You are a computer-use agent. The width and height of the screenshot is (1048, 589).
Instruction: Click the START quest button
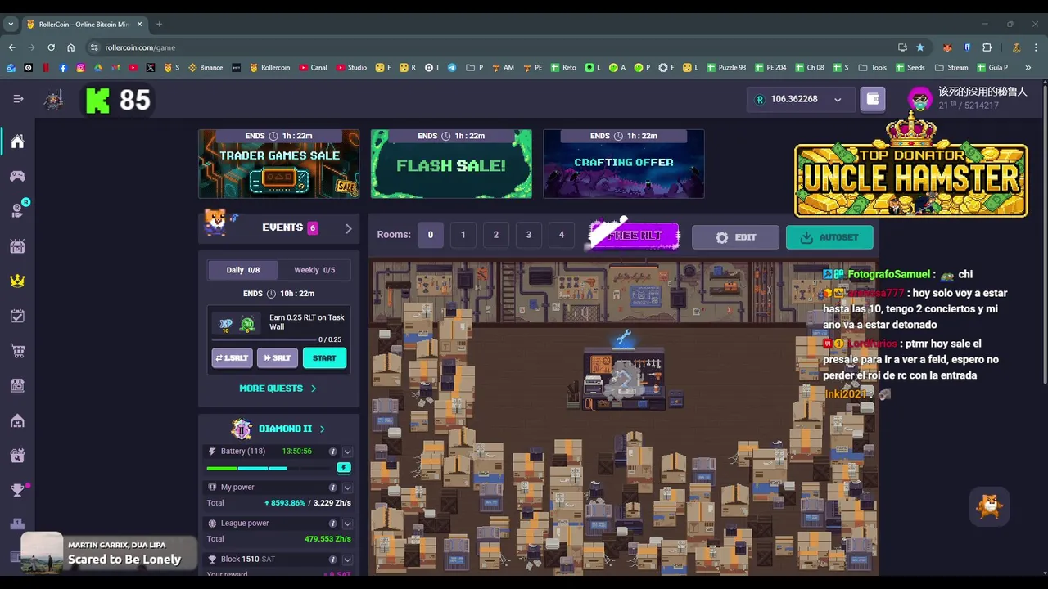pos(324,358)
